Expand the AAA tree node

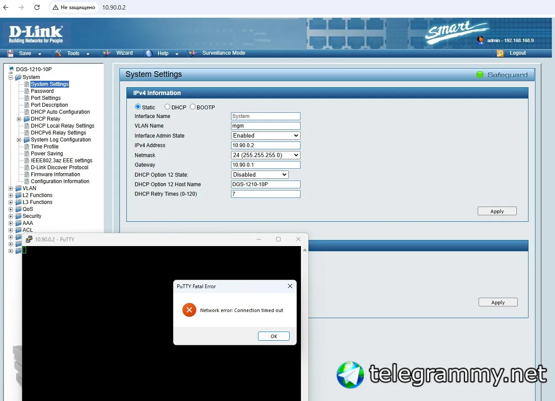[x=11, y=223]
